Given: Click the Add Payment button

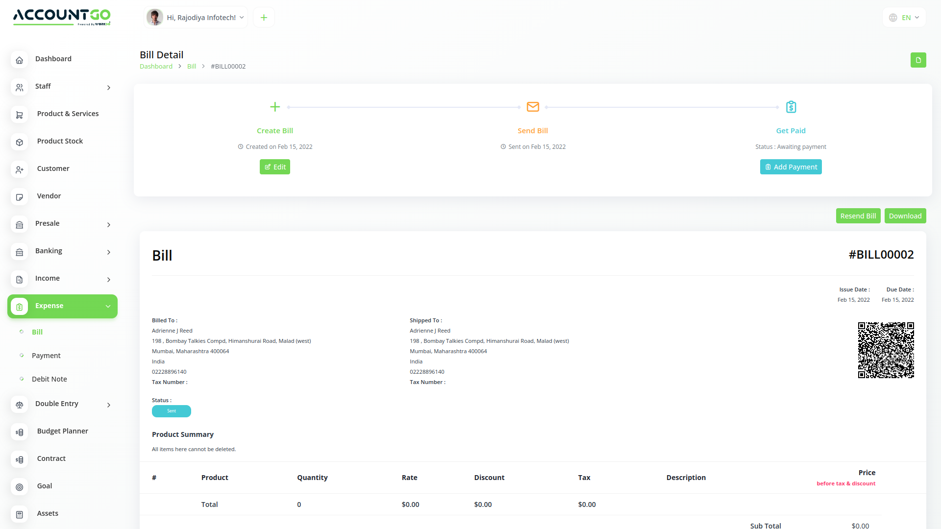Looking at the screenshot, I should [791, 167].
